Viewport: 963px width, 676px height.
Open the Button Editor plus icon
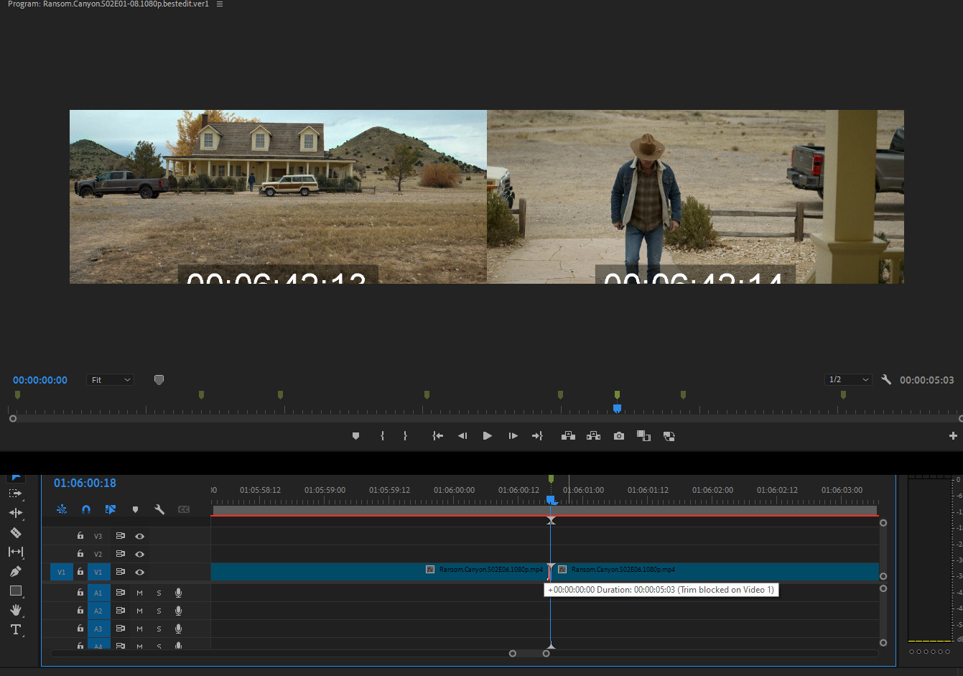point(953,436)
